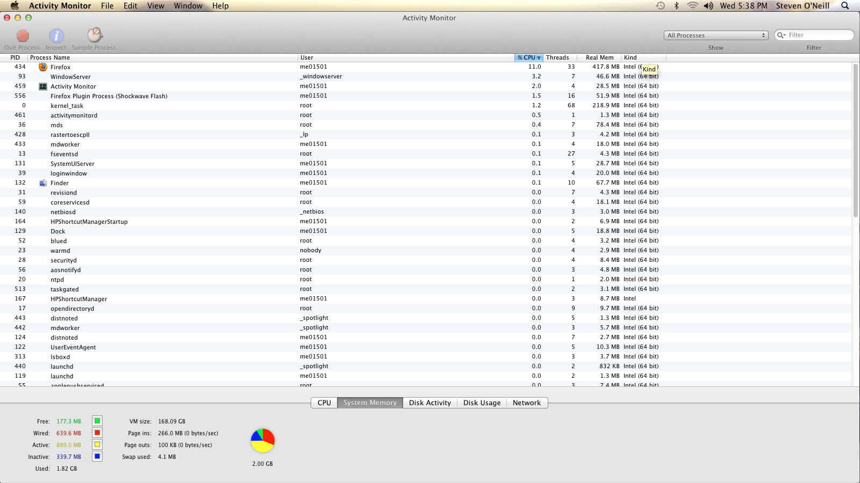Click the clock showing Wed 5:38 PM
This screenshot has width=860, height=483.
pyautogui.click(x=744, y=5)
